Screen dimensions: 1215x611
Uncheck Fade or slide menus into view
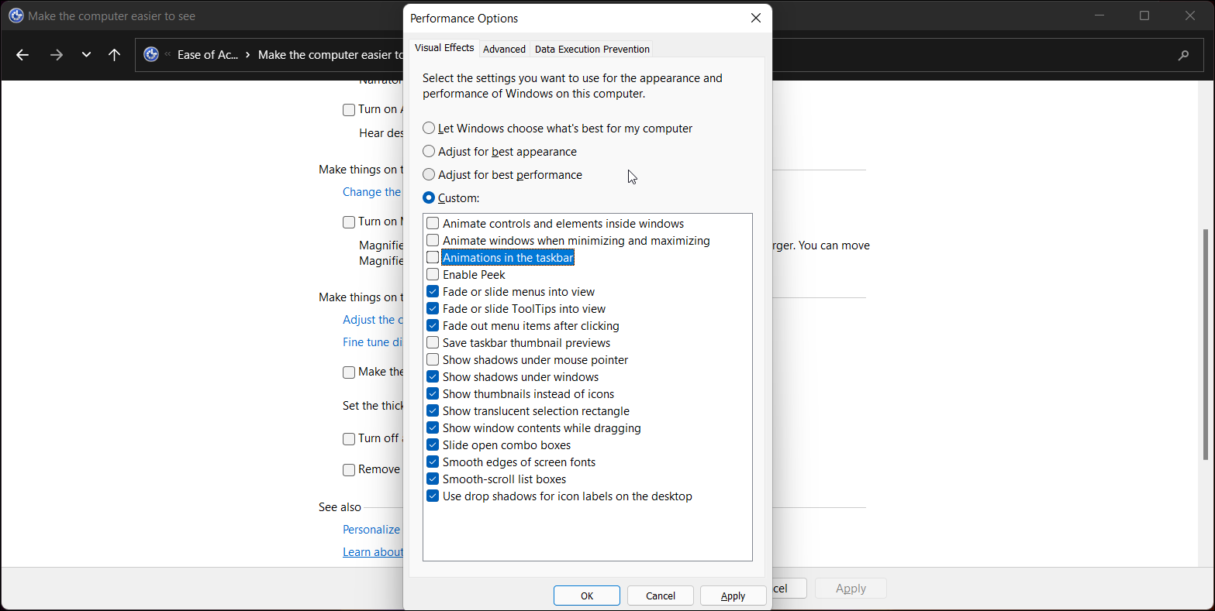tap(432, 291)
